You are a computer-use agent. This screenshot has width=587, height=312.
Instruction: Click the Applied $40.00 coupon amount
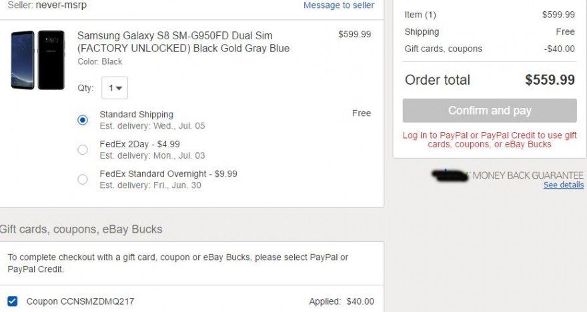click(342, 301)
